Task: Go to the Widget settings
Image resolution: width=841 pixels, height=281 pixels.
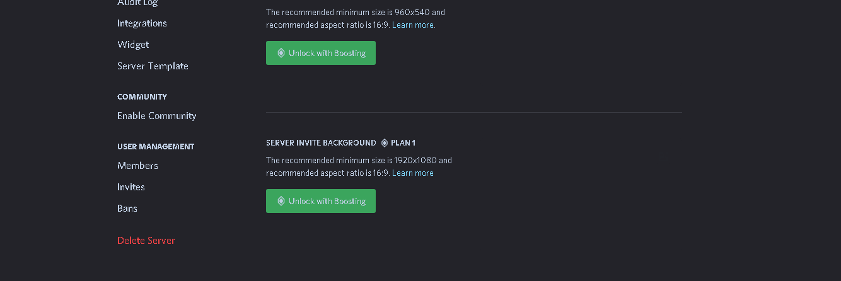Action: pos(133,45)
